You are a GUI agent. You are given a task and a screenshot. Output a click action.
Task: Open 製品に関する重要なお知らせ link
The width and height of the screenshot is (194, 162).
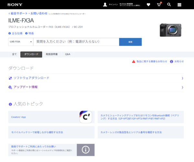152,61
